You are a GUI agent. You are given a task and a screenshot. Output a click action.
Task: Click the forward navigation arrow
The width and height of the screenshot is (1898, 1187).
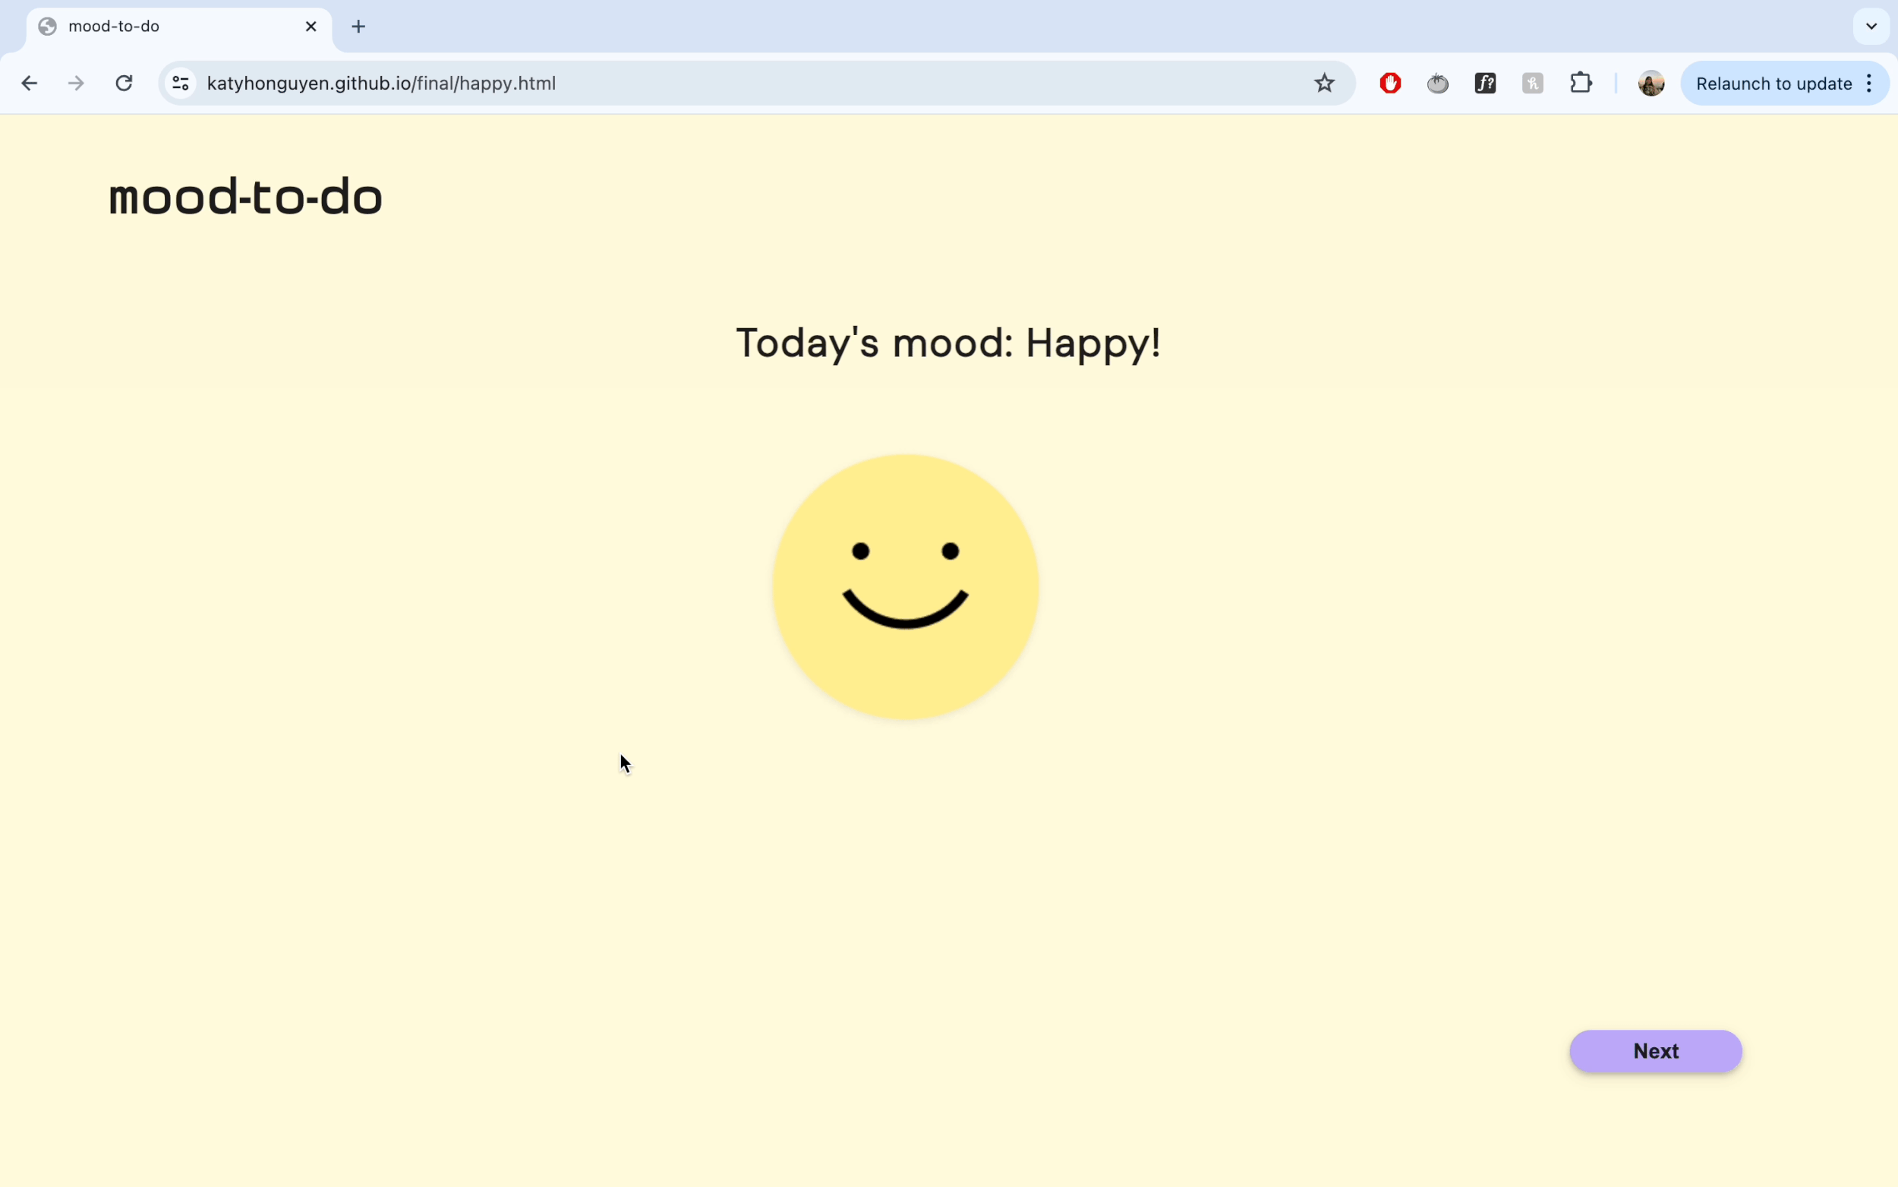76,84
